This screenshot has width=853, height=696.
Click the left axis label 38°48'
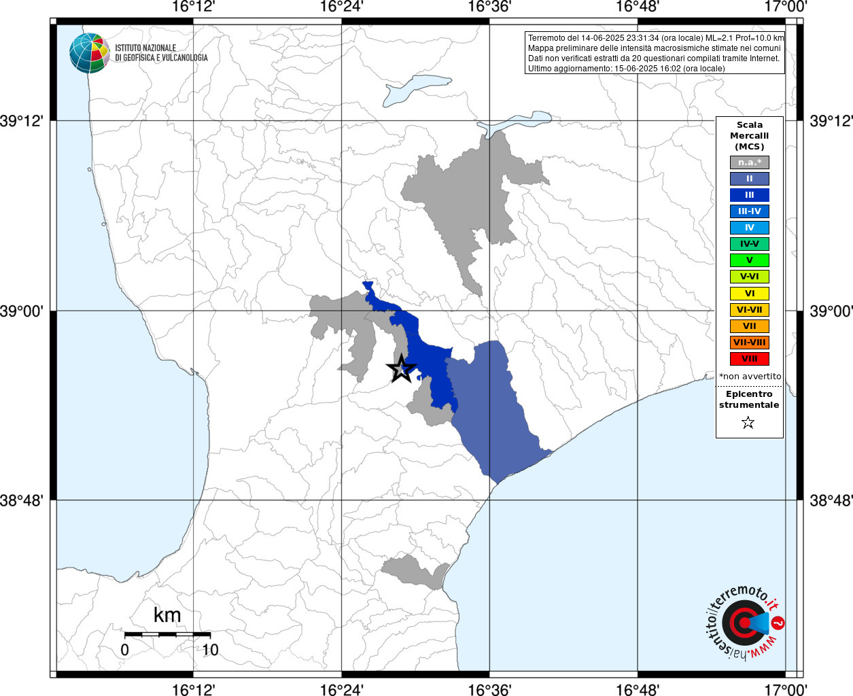[22, 501]
